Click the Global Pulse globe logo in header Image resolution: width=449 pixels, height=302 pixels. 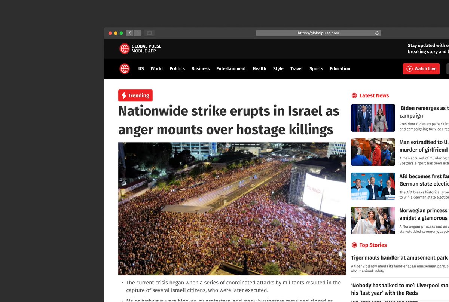(124, 48)
